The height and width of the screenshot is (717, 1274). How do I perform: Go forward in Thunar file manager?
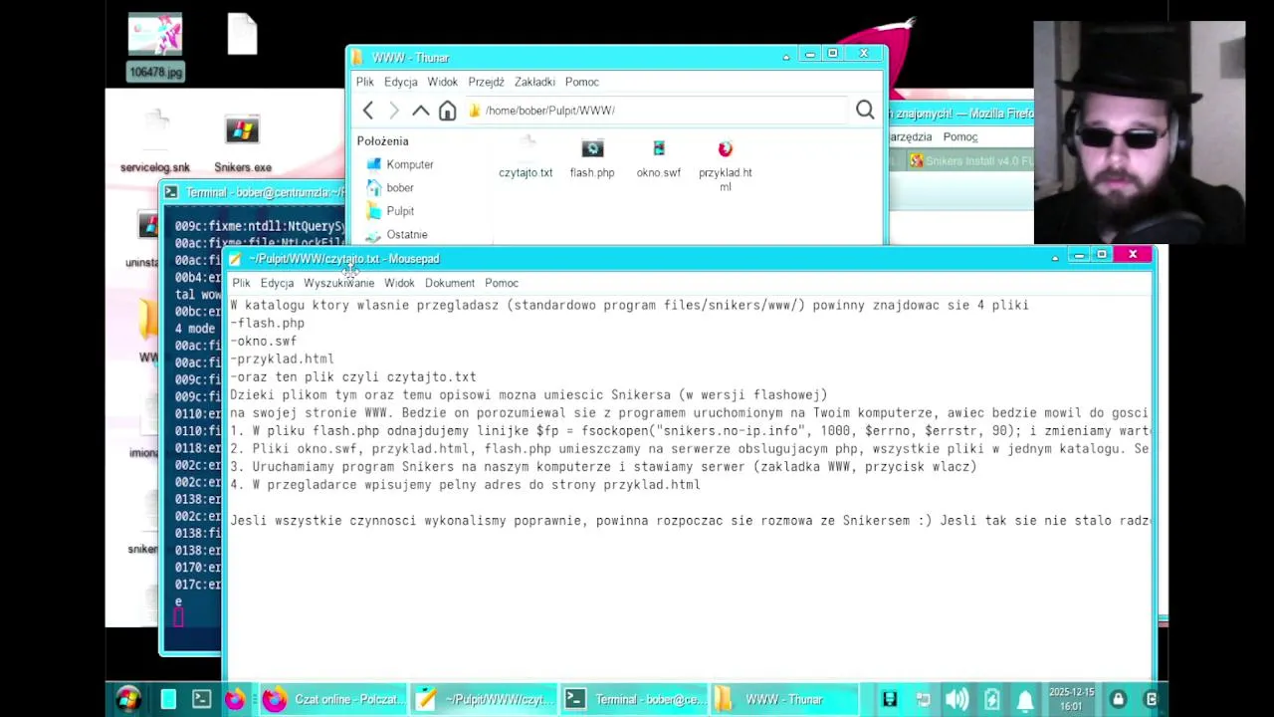tap(394, 111)
